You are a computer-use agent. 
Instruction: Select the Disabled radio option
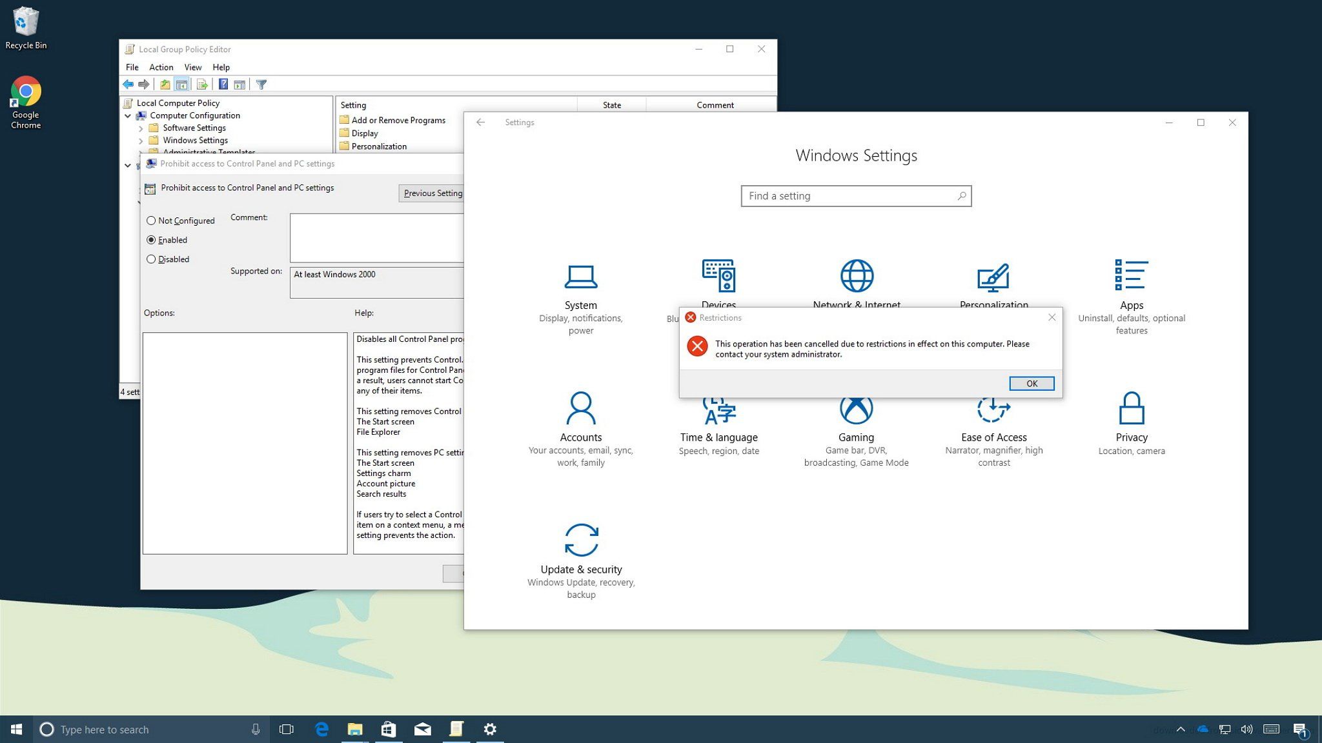point(151,259)
